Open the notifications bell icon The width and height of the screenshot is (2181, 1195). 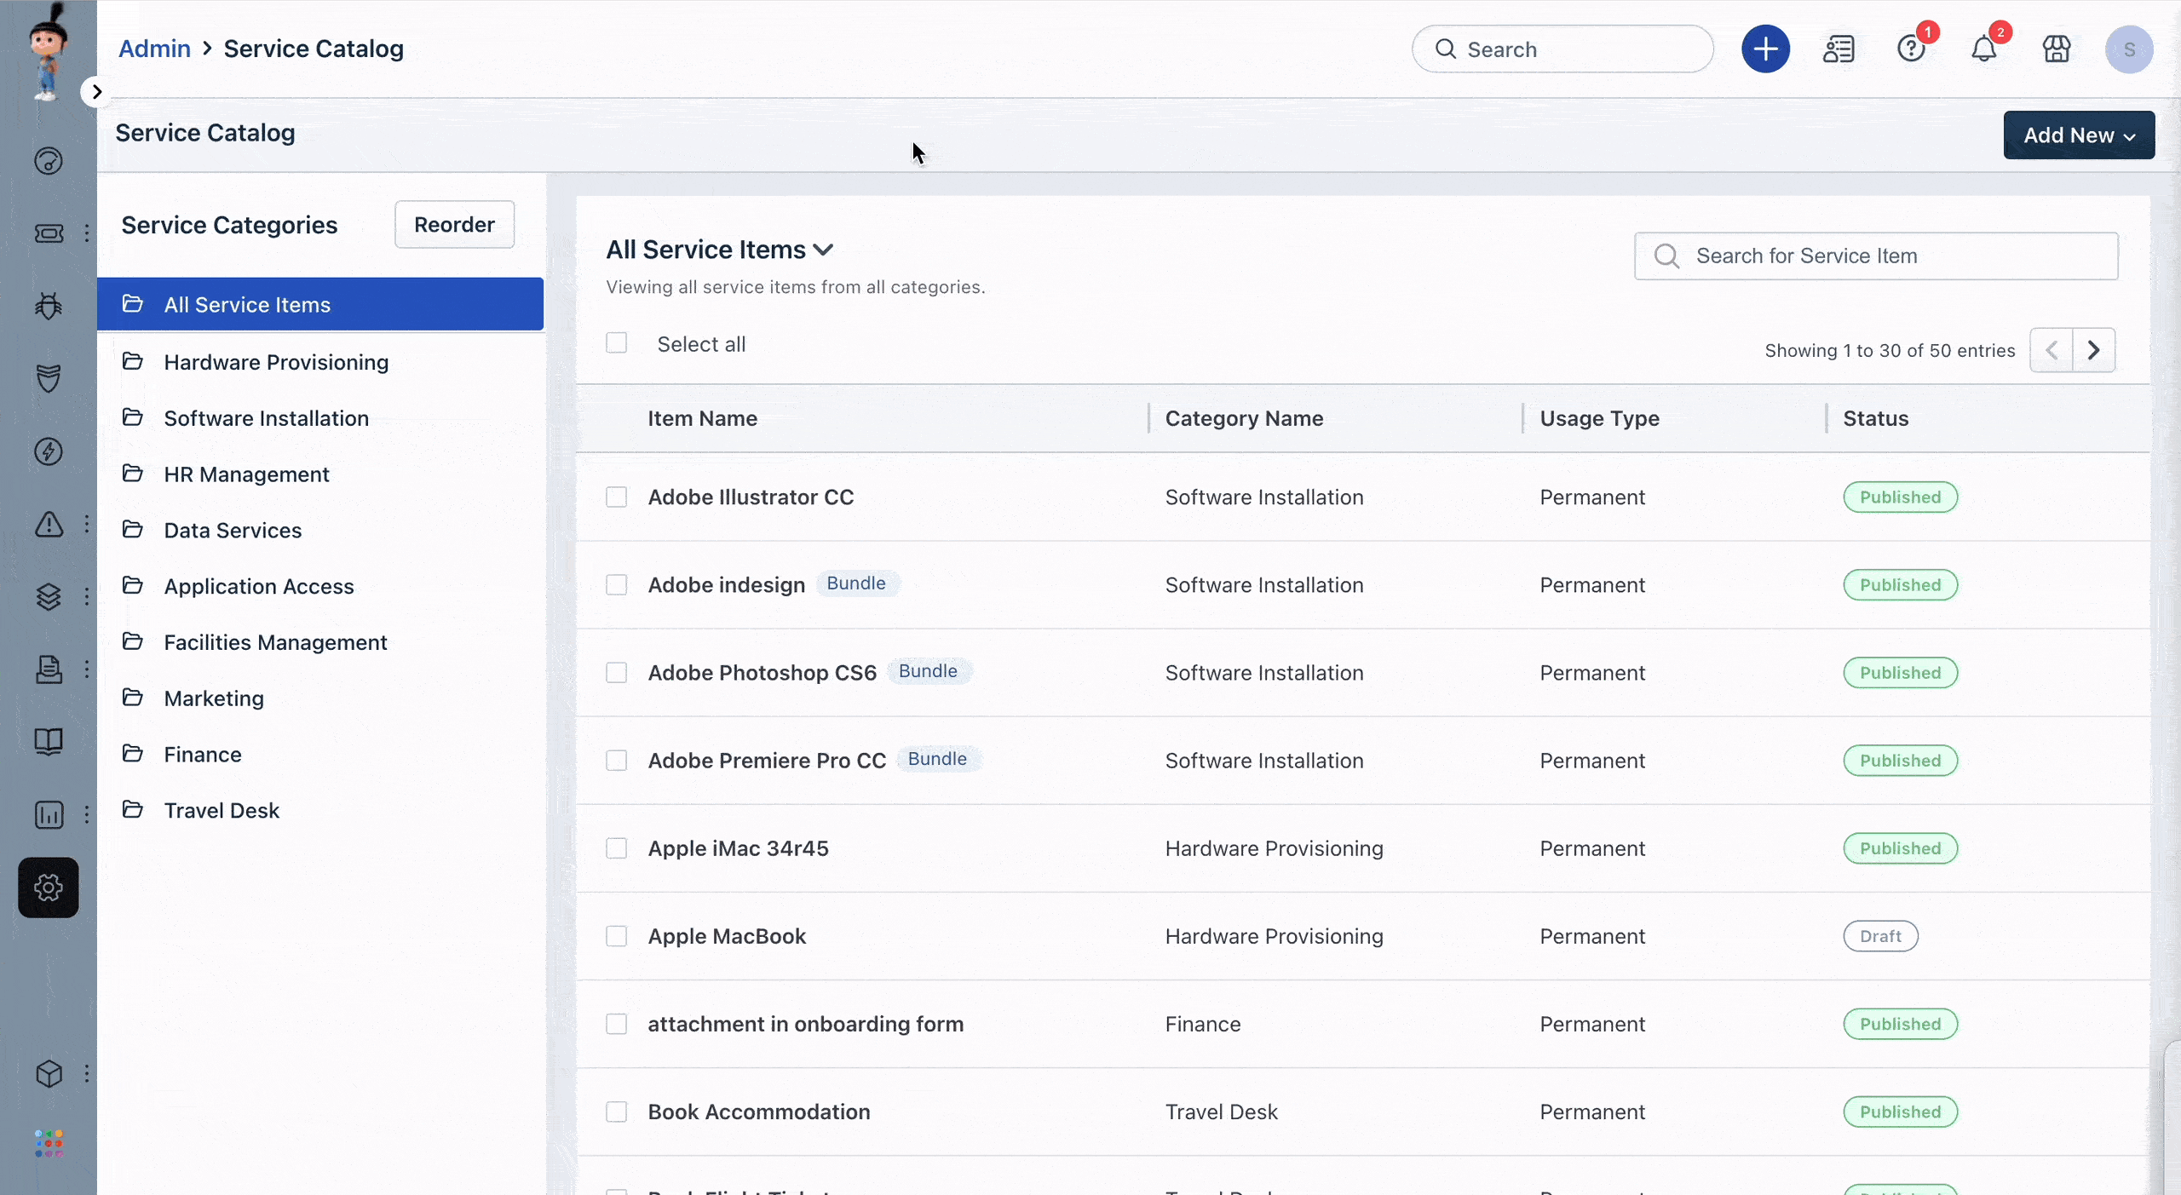1984,49
